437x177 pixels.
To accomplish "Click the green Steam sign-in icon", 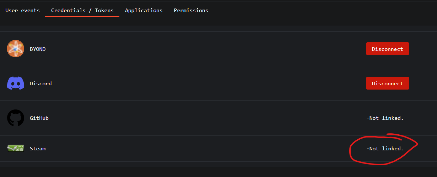I will click(x=16, y=149).
